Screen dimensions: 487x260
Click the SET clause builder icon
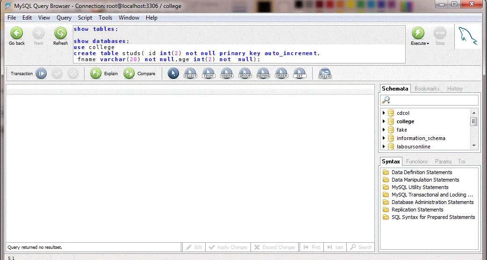tap(300, 74)
